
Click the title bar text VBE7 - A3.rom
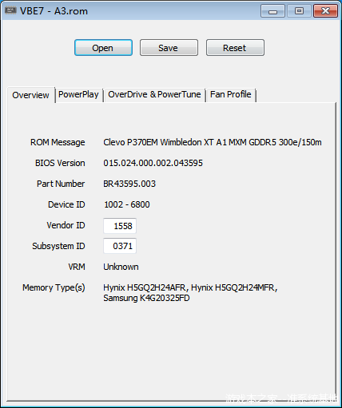(54, 11)
